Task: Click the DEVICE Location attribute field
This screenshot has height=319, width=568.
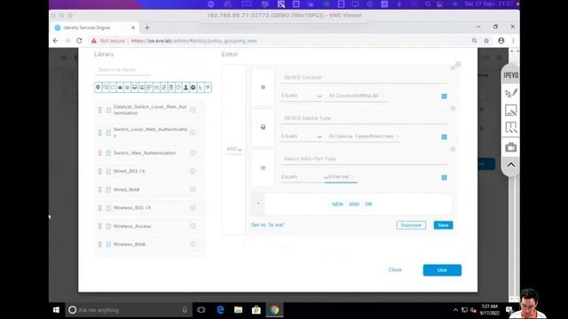Action: point(363,77)
